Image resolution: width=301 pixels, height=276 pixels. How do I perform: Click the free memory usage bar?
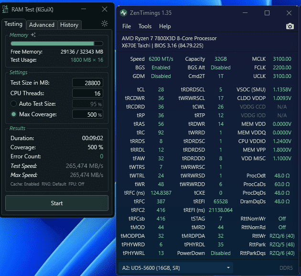[x=57, y=44]
